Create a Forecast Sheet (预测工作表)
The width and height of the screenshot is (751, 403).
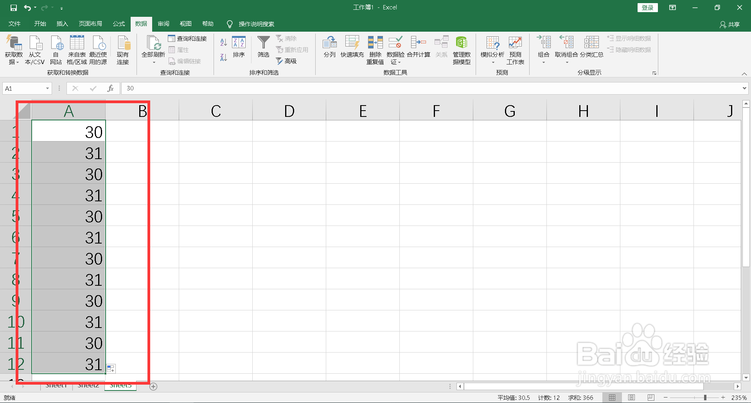(x=515, y=50)
